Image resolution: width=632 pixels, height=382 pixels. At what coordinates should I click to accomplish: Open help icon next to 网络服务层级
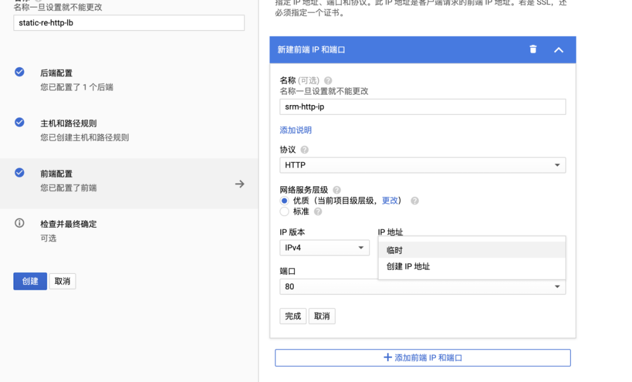click(336, 190)
